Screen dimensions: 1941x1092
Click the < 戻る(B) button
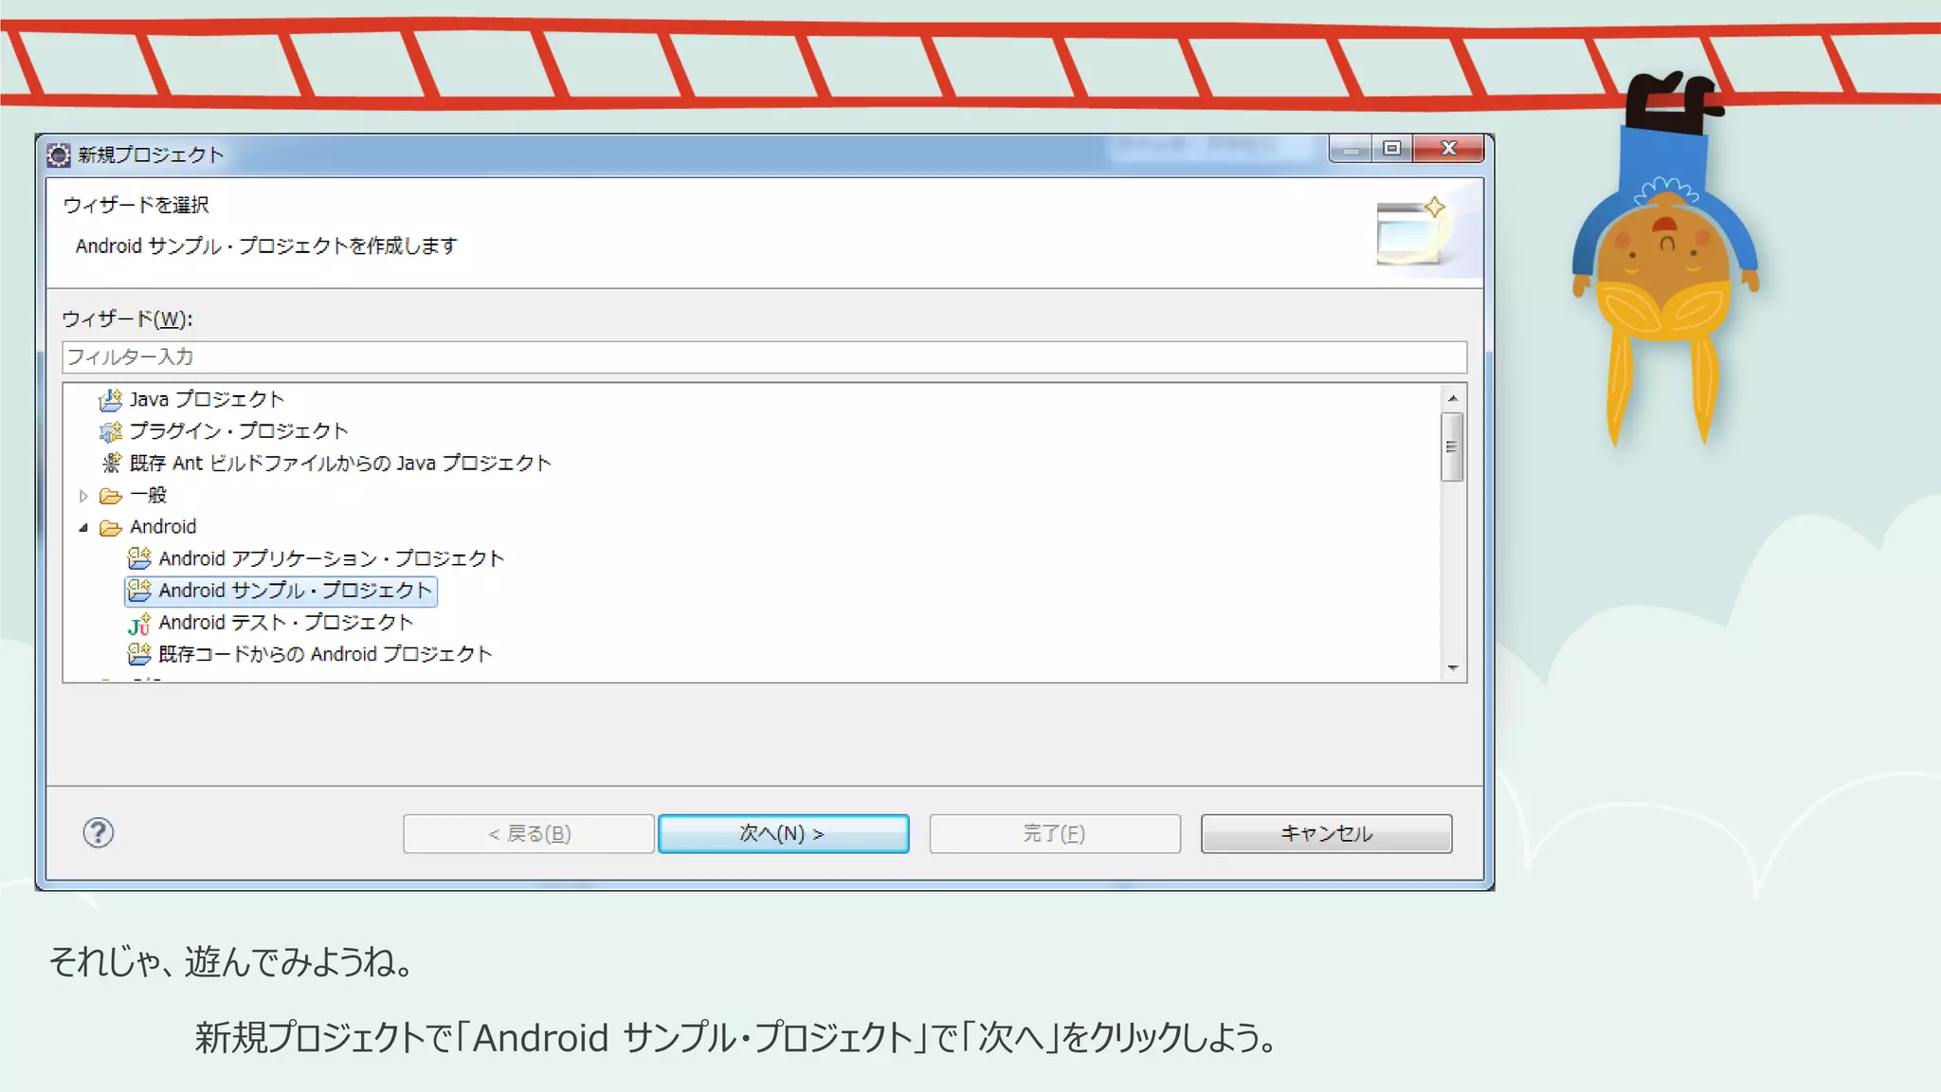point(529,833)
